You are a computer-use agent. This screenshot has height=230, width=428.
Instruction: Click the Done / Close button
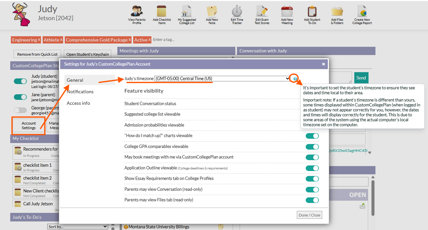310,215
